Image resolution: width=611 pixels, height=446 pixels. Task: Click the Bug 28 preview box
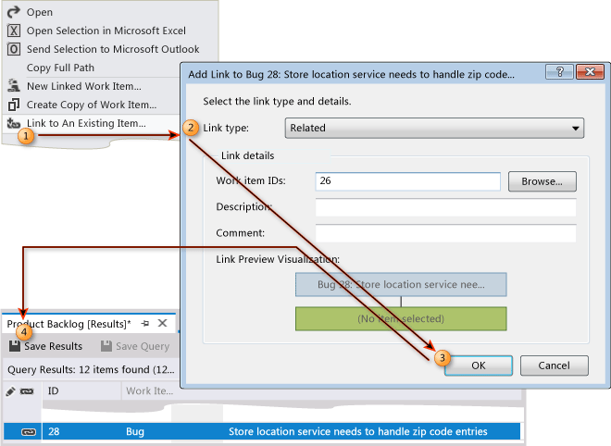(401, 285)
